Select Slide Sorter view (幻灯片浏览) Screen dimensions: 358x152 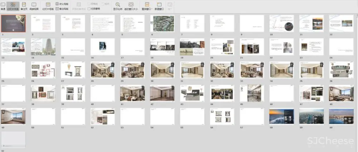pos(13,6)
